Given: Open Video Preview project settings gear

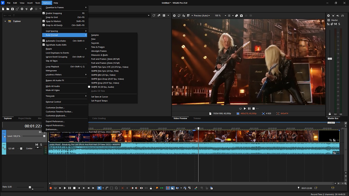Looking at the screenshot, I should (x=174, y=16).
